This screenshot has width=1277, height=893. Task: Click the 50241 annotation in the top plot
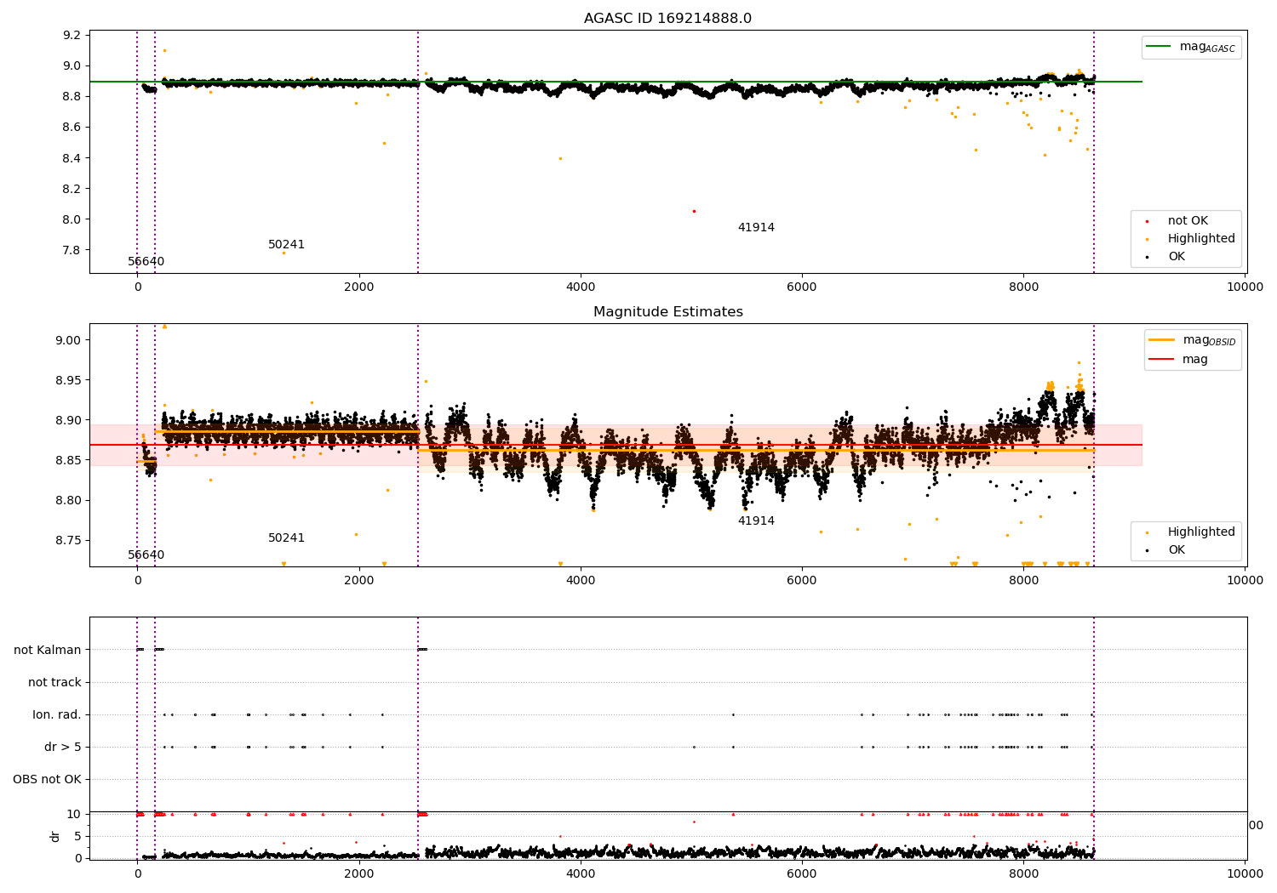[286, 245]
